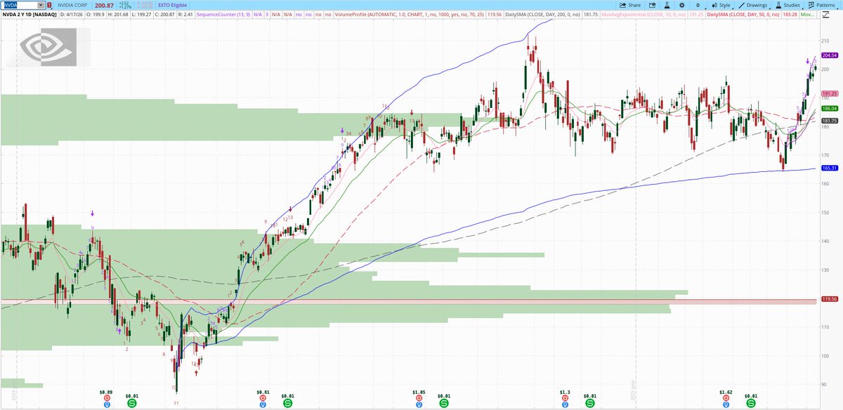Click the red symbol link indicator
843x410 pixels.
(51, 5)
